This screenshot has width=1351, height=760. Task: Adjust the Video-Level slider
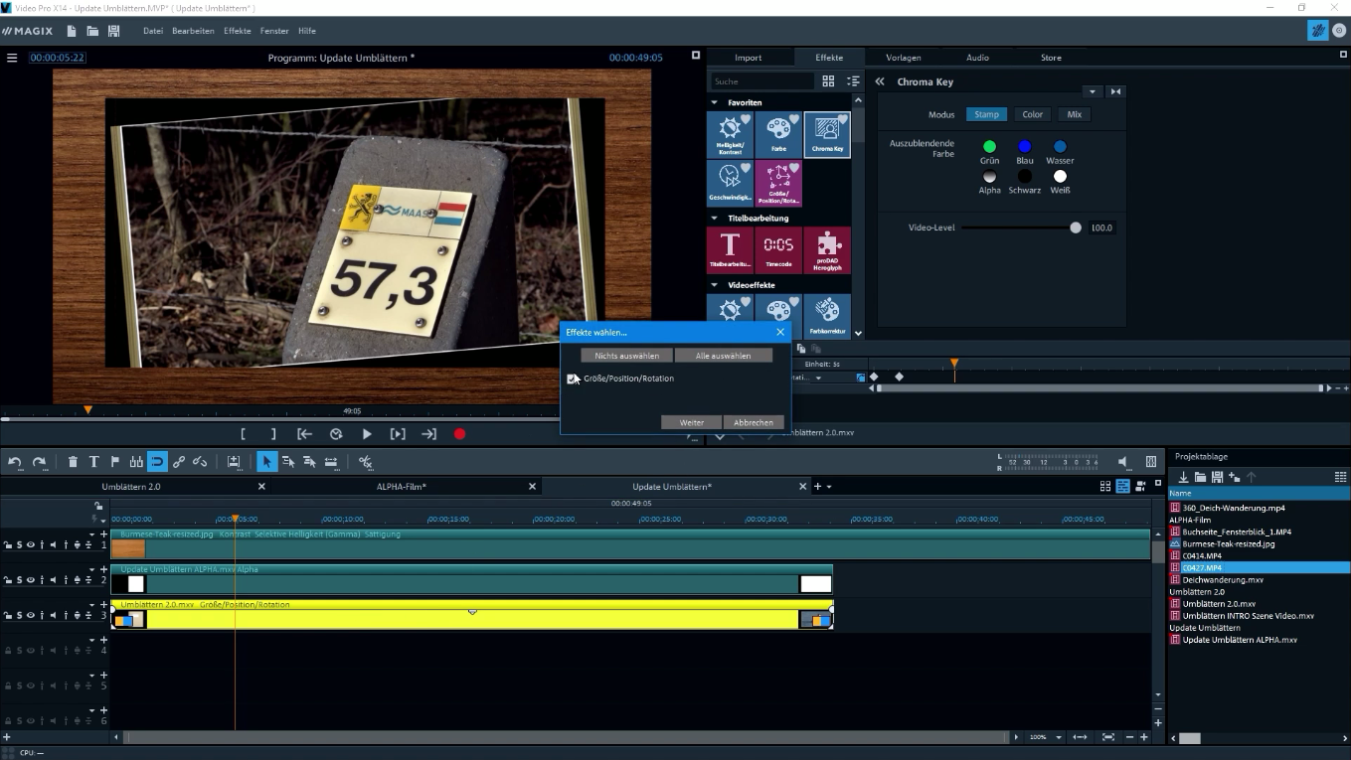(1075, 228)
